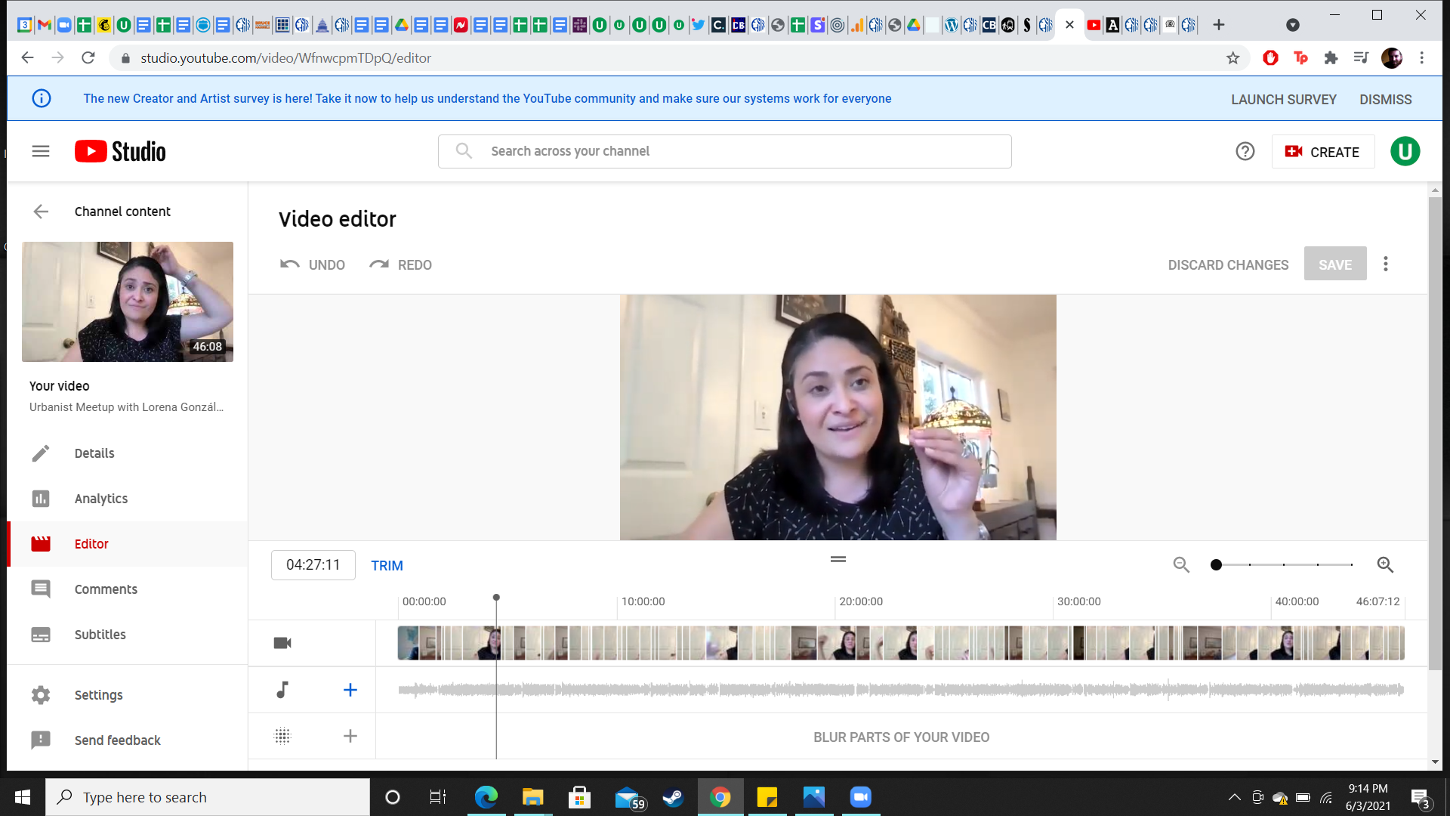Zoom in the timeline with magnifier icon
The image size is (1450, 816).
pos(1385,564)
